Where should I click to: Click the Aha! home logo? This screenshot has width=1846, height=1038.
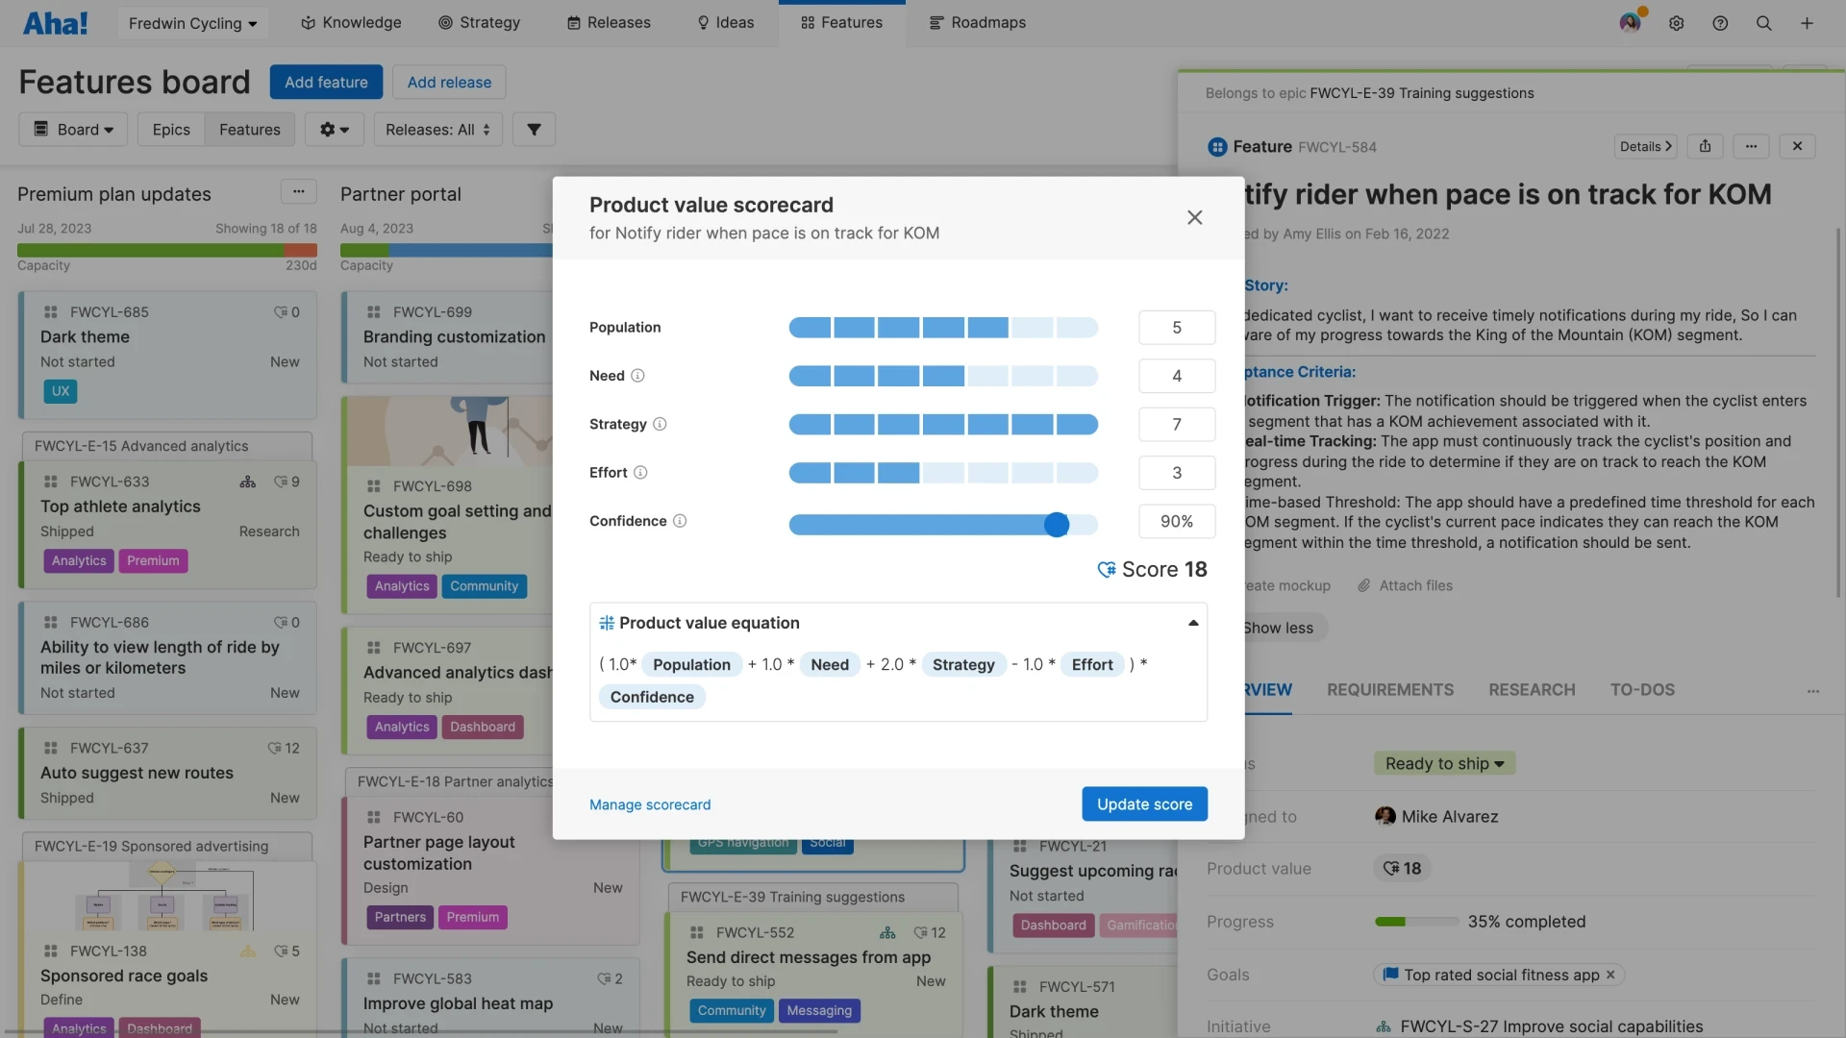[x=55, y=23]
